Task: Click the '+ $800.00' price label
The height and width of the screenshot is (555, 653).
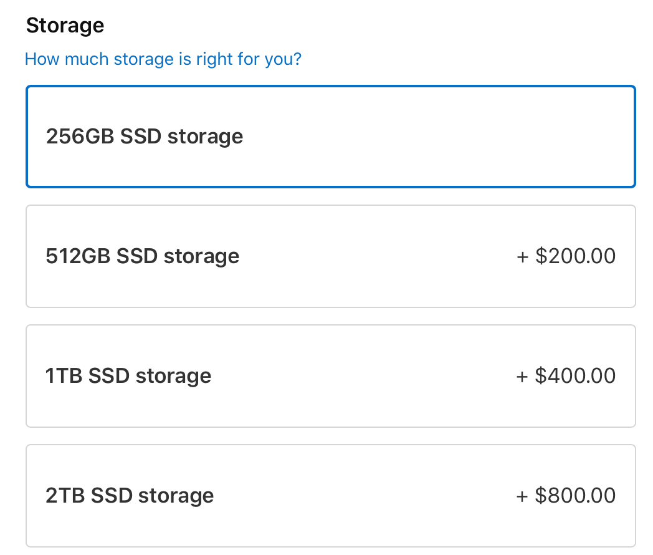Action: (x=566, y=496)
